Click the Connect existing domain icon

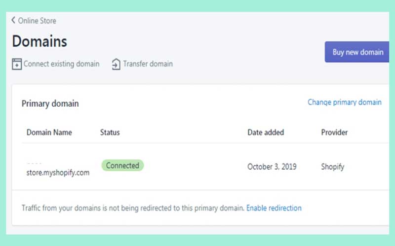pos(17,64)
